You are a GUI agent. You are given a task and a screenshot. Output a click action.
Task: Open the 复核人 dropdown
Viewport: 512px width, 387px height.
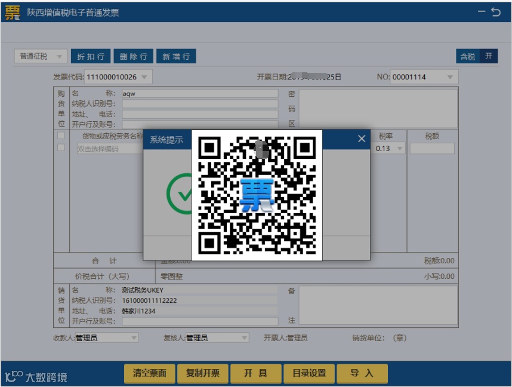pos(217,337)
